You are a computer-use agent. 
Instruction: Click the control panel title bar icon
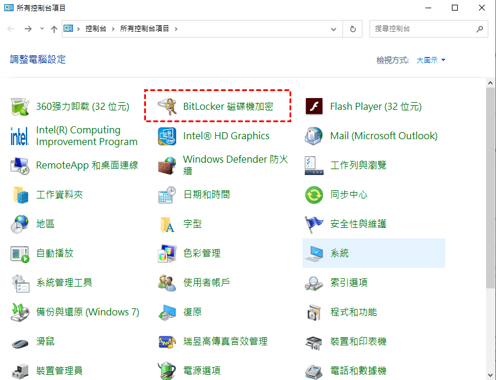[x=9, y=8]
